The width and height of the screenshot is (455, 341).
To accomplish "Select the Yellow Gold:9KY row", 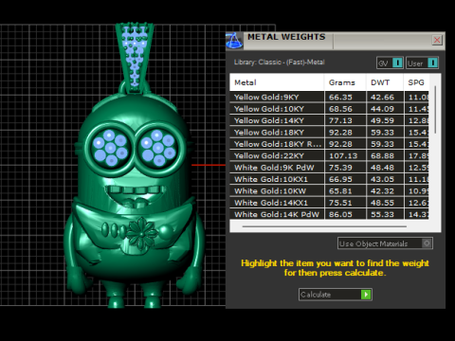I will [x=329, y=97].
